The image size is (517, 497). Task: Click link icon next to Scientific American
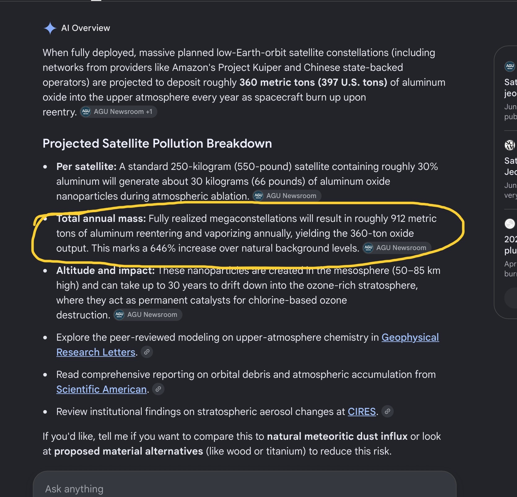click(158, 389)
